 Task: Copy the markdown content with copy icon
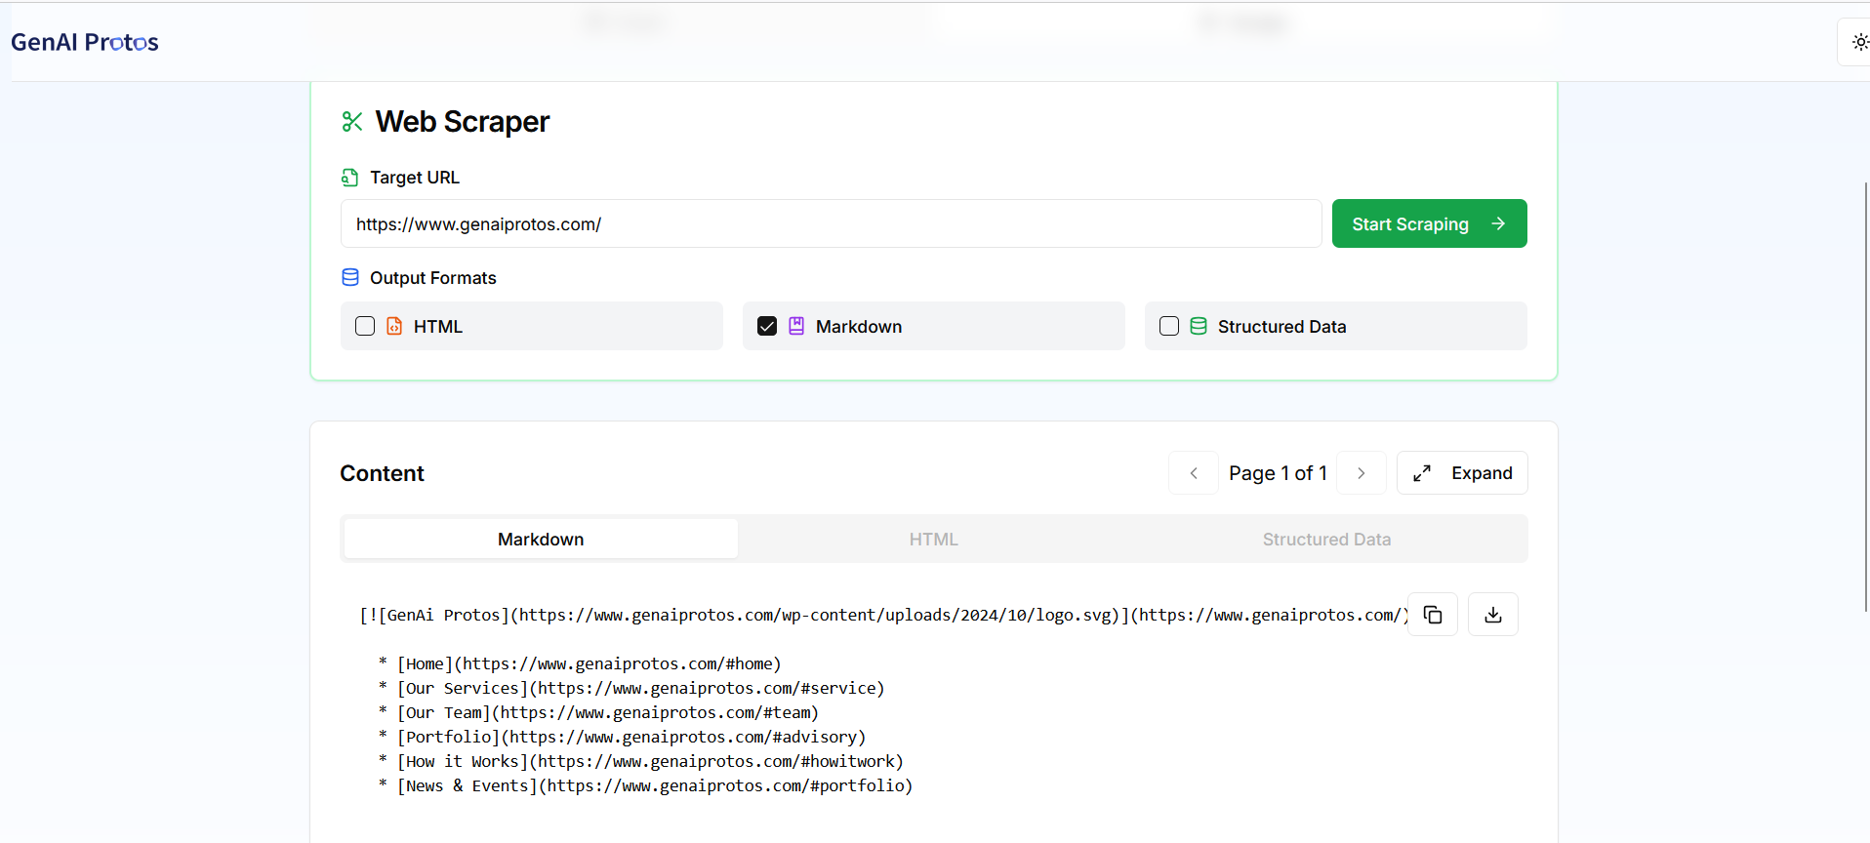click(1433, 615)
